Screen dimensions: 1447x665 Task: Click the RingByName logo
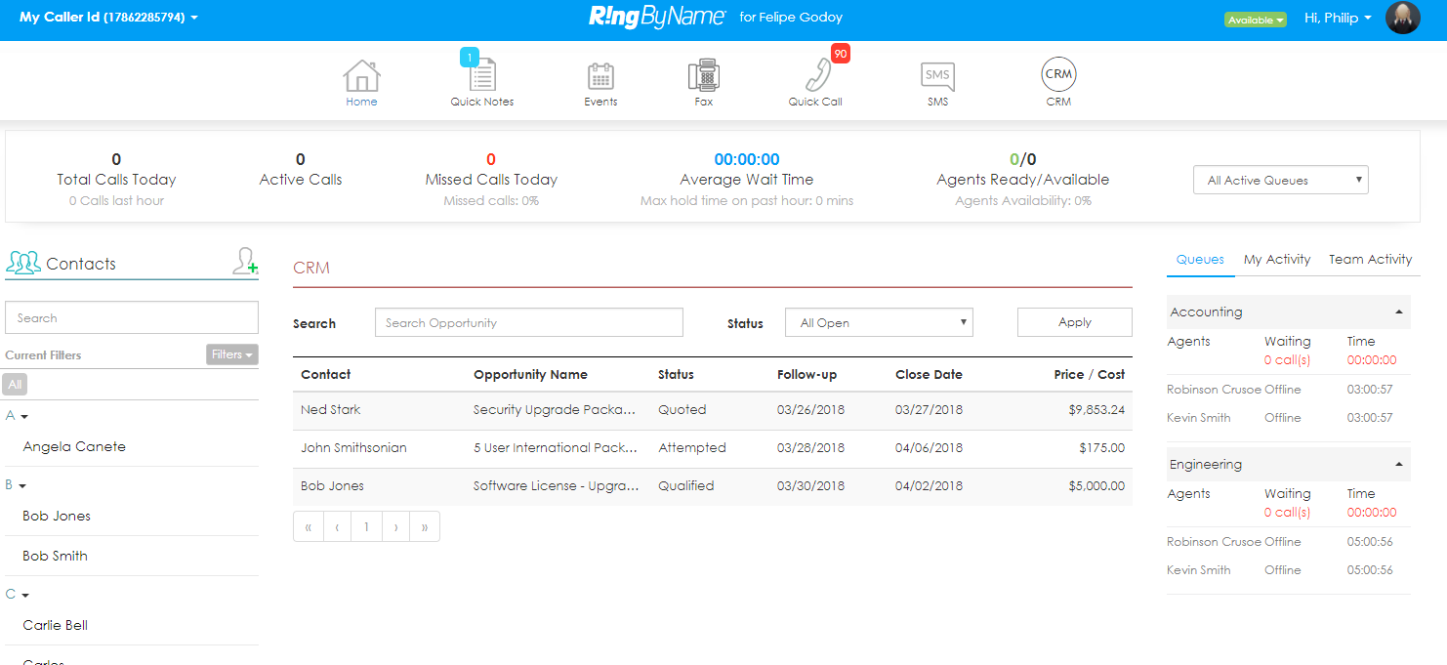click(x=657, y=17)
